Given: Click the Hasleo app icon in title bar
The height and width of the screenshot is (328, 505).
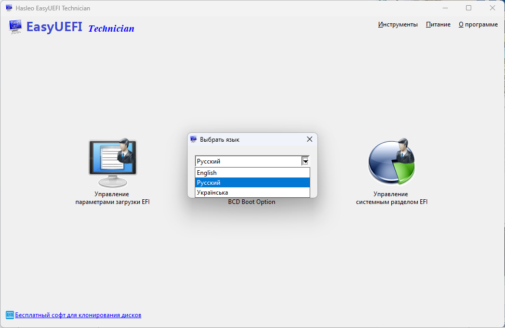Looking at the screenshot, I should pyautogui.click(x=9, y=8).
